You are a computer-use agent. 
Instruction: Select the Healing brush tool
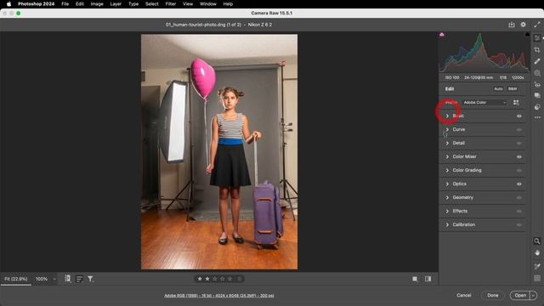tap(537, 61)
